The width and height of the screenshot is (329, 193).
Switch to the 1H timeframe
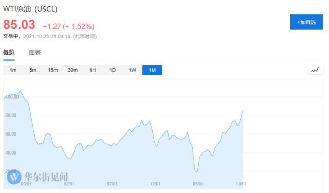coord(93,70)
